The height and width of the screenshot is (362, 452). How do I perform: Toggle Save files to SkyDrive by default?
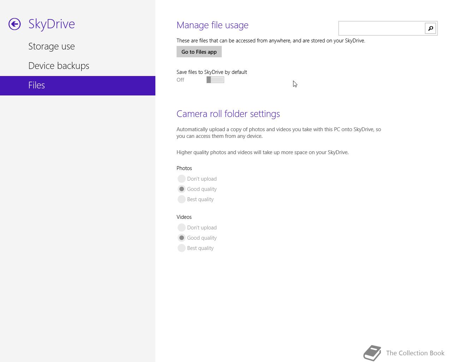click(x=215, y=80)
